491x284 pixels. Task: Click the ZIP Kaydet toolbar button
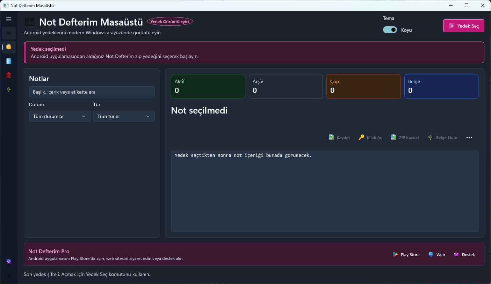405,138
